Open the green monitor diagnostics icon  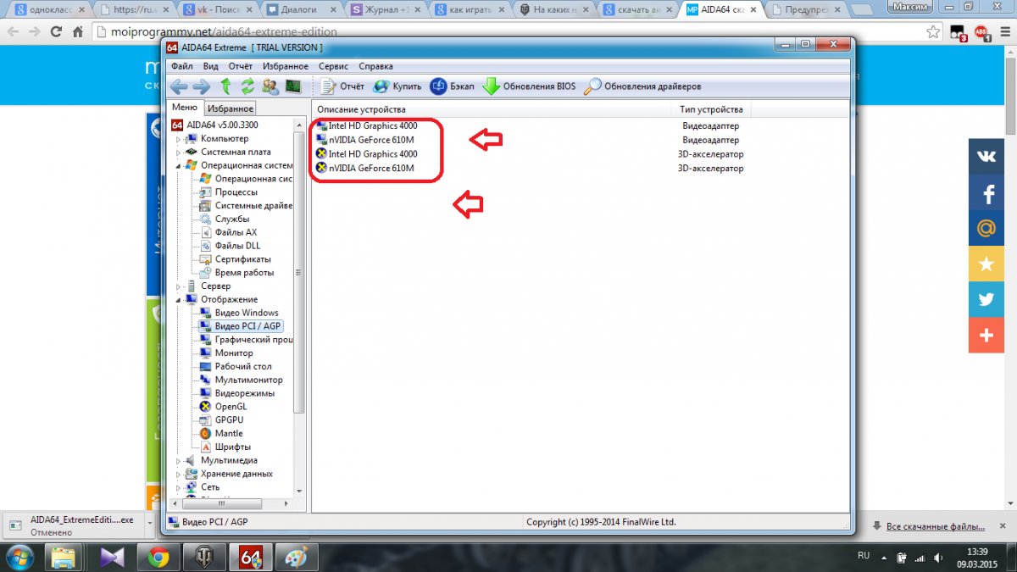pos(292,86)
